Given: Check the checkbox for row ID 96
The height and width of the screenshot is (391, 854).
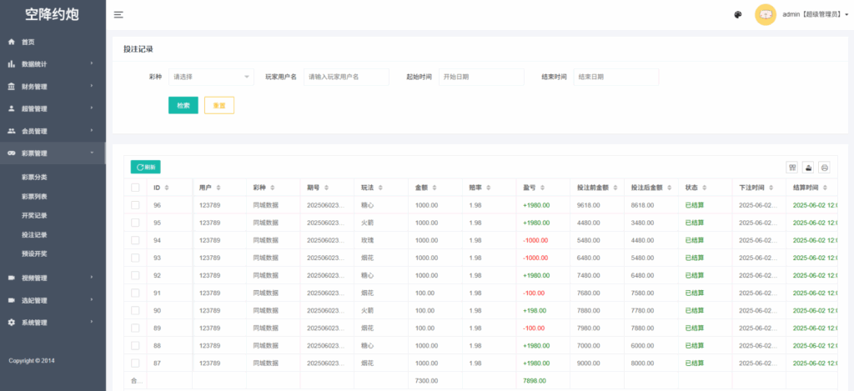Looking at the screenshot, I should (x=136, y=205).
